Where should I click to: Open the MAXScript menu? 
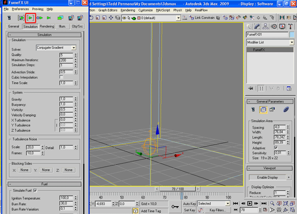click(x=163, y=10)
